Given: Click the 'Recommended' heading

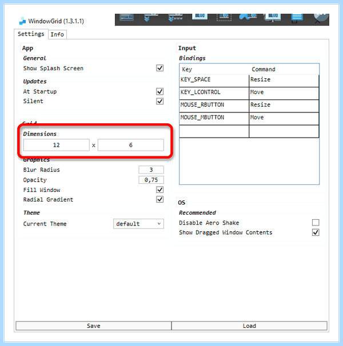Looking at the screenshot, I should pyautogui.click(x=197, y=213).
